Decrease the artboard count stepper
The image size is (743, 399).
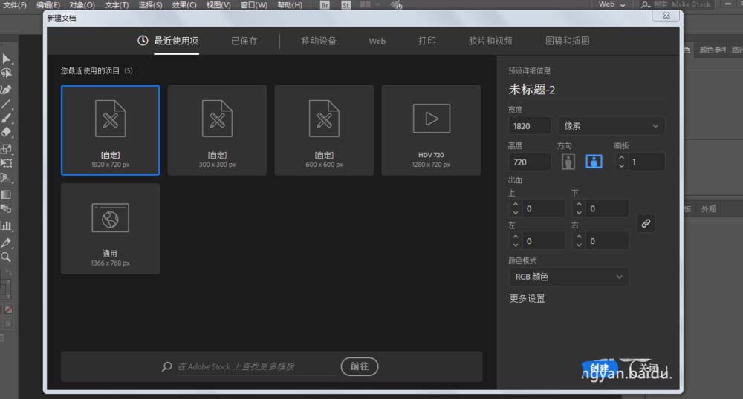(622, 166)
